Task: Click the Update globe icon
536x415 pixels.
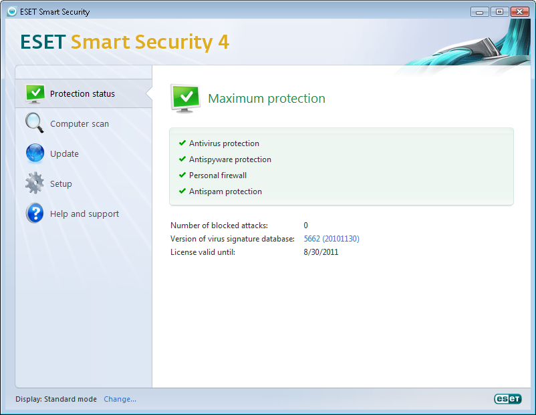Action: tap(35, 153)
